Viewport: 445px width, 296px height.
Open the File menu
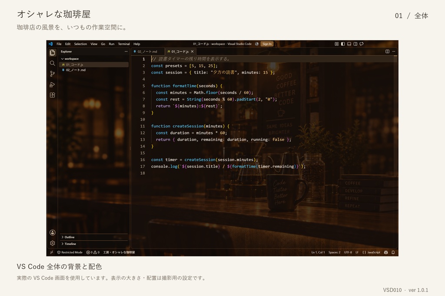coord(59,44)
